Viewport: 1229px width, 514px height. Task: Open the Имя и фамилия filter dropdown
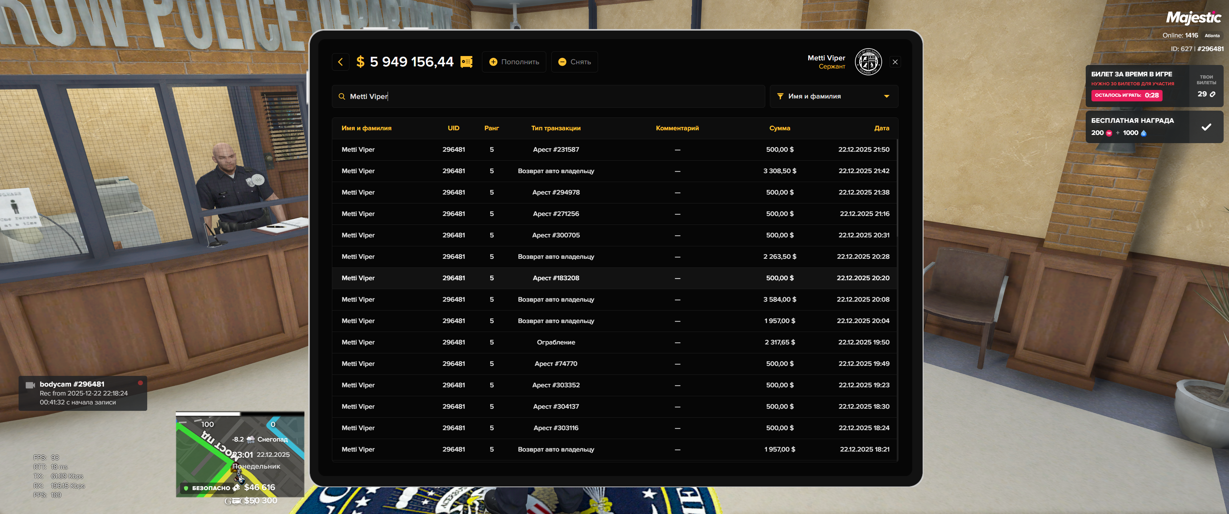pos(834,96)
